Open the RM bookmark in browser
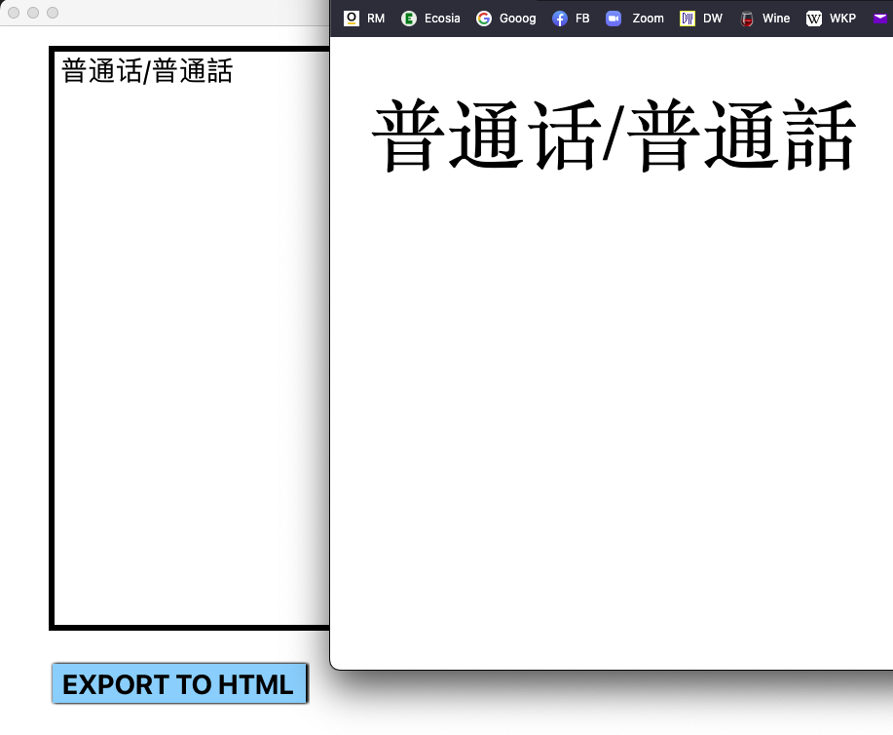 click(x=364, y=19)
